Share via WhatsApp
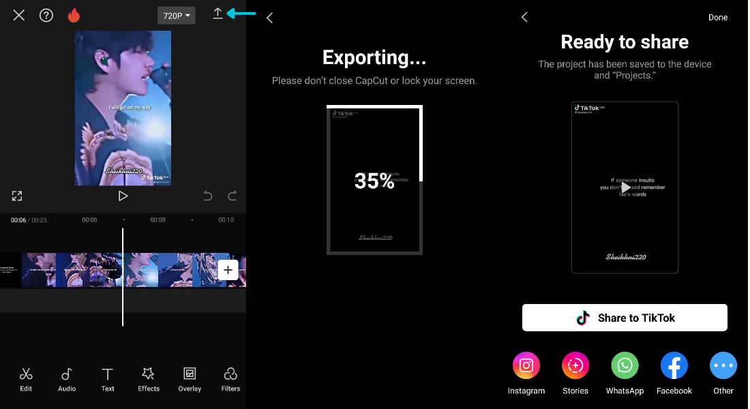Screen dimensions: 750x409 coord(625,374)
